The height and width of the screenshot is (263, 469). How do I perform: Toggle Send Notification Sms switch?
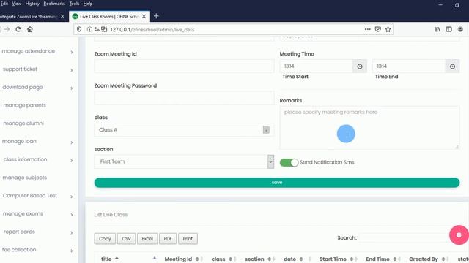[x=289, y=162]
